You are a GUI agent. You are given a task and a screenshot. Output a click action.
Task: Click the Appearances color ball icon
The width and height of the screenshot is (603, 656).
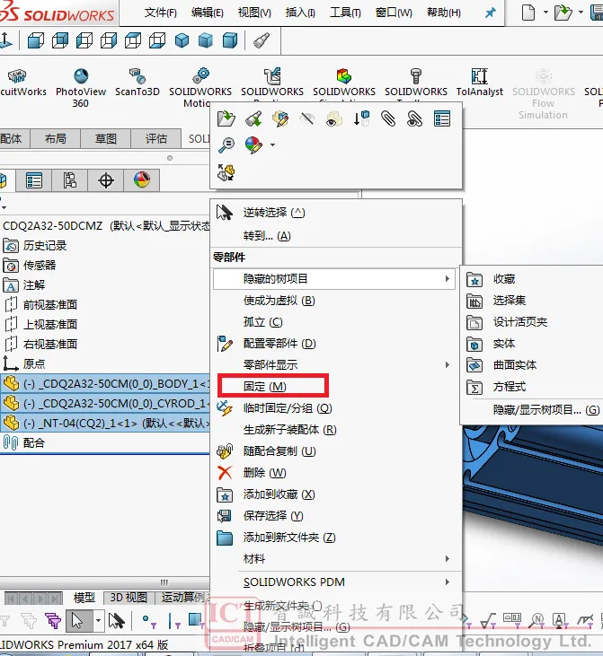pos(253,145)
